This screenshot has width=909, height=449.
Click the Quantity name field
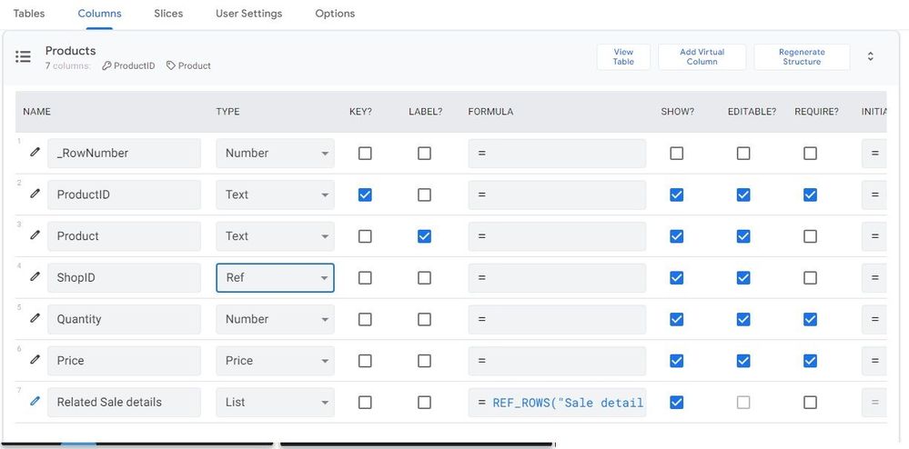coord(124,319)
